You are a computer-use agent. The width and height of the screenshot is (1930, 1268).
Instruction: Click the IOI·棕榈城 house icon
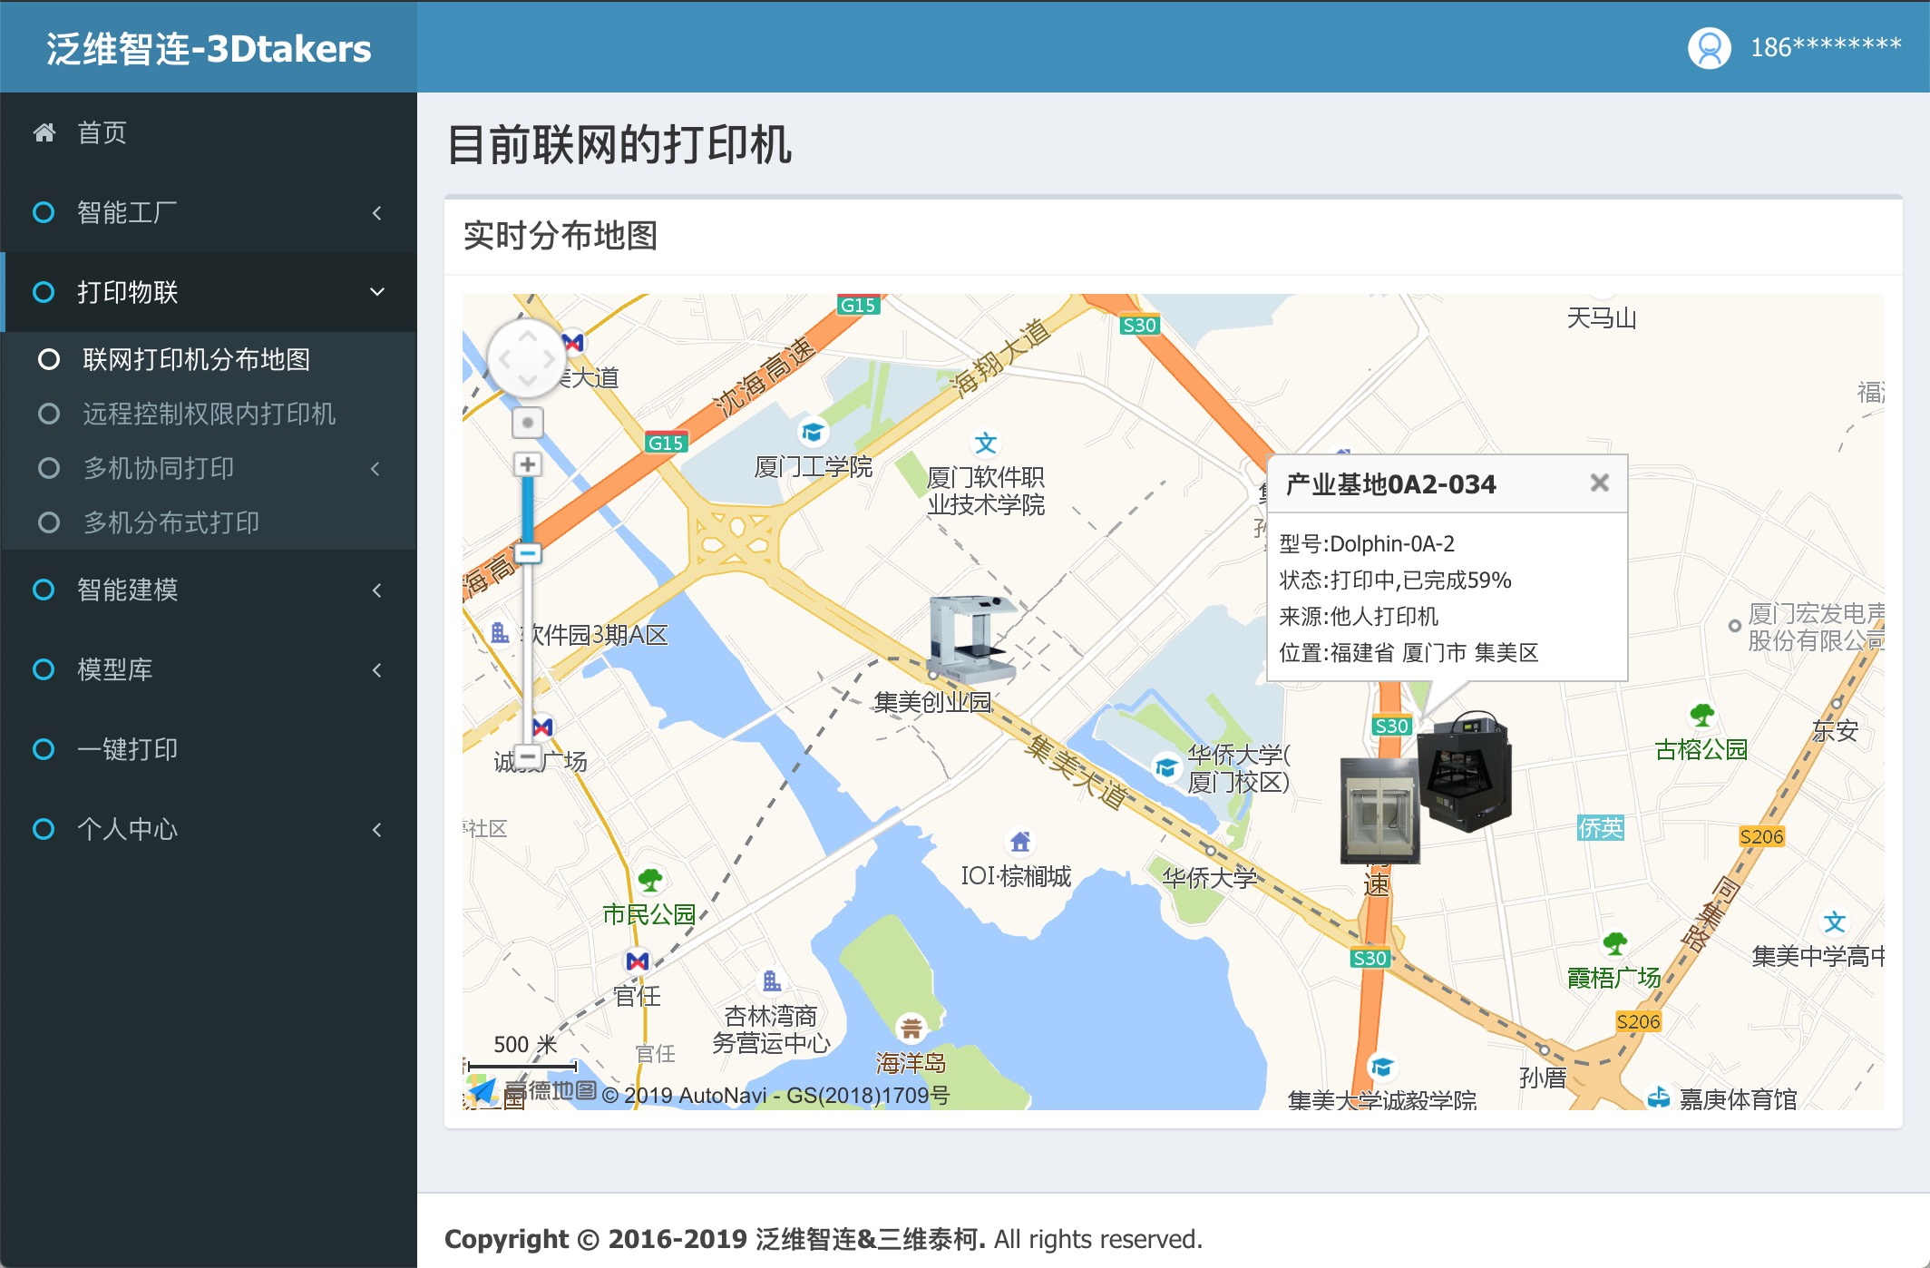(1019, 842)
